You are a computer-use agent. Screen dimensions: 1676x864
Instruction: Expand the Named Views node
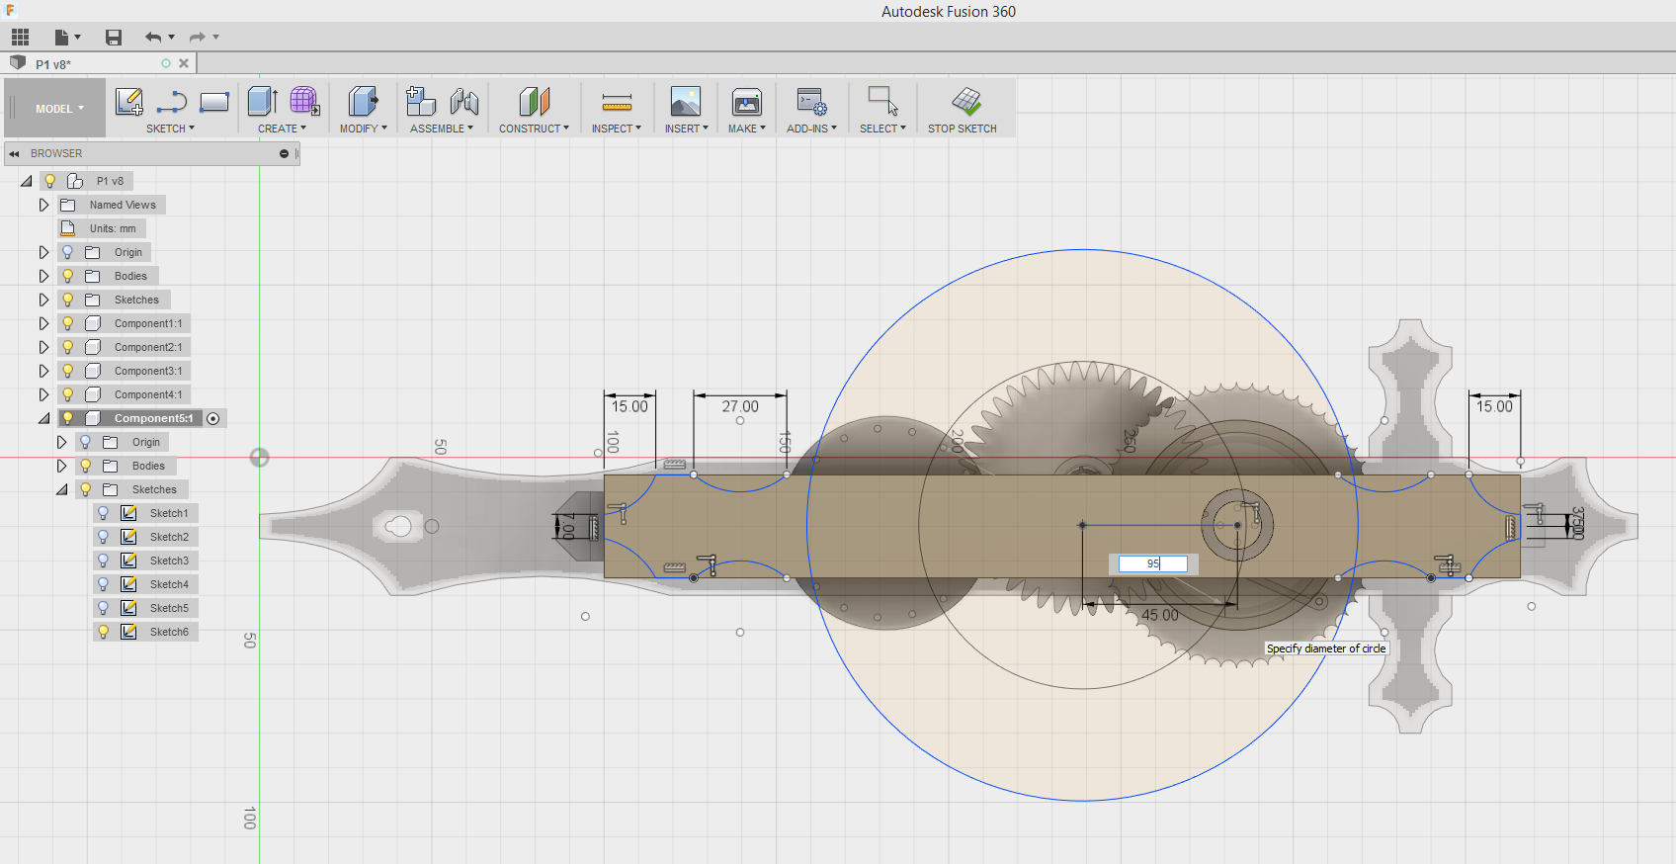pos(43,205)
